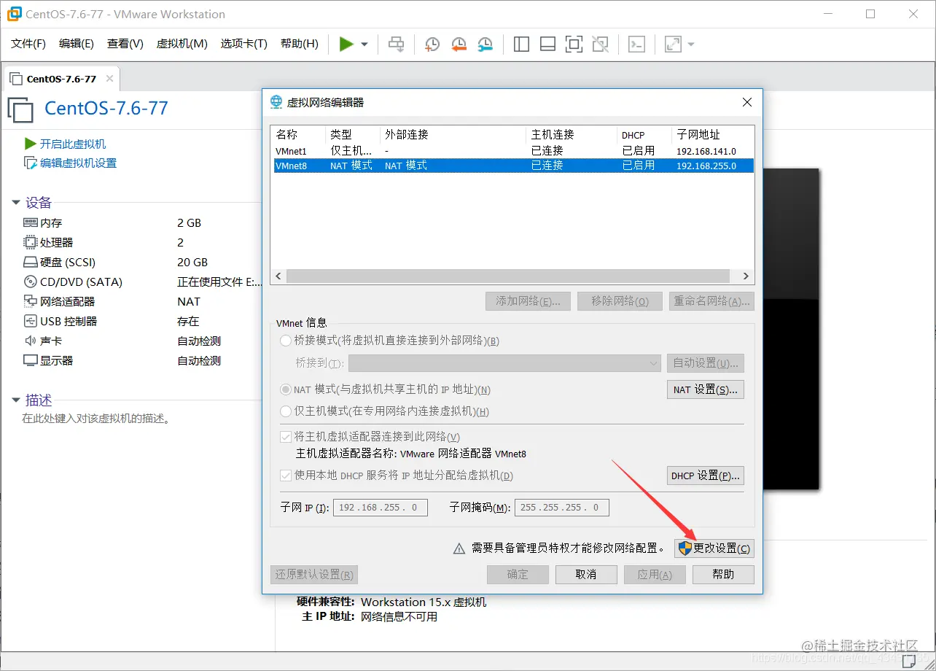
Task: Click the send Ctrl+Alt+Del toolbar icon
Action: 397,44
